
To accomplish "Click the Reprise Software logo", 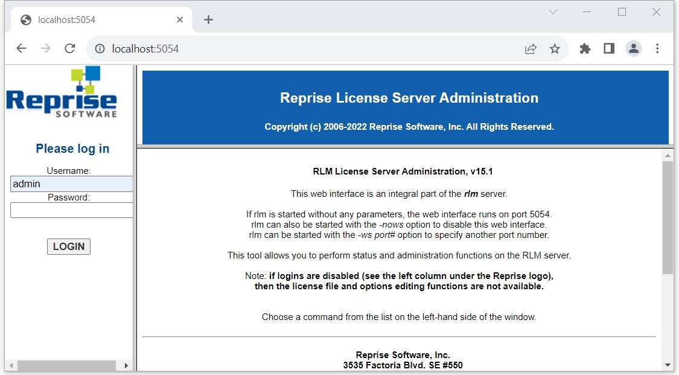I will 62,92.
